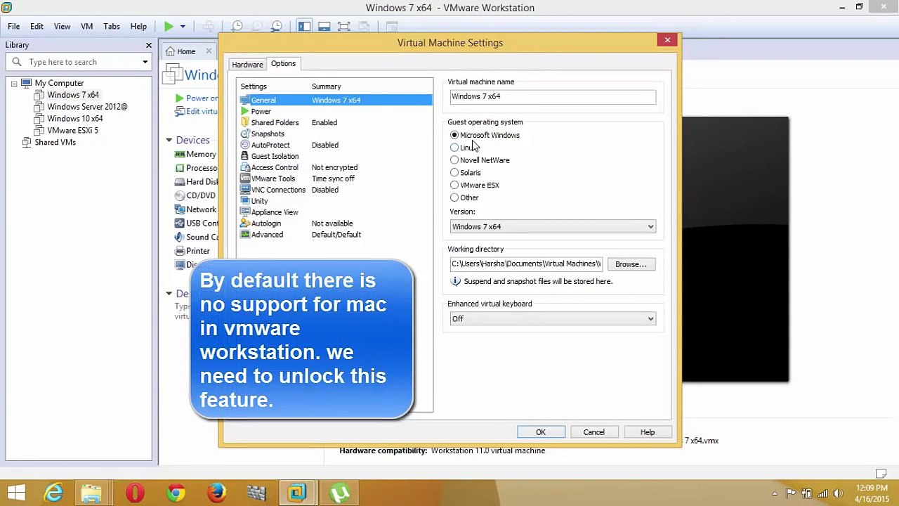Select Solaris guest OS radio button

click(x=454, y=173)
